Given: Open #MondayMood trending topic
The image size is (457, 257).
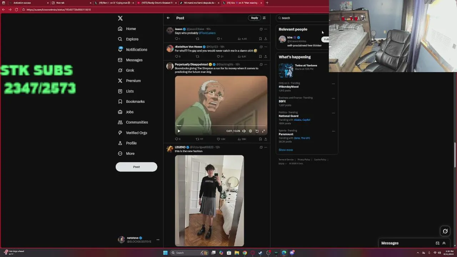Looking at the screenshot, I should [288, 87].
